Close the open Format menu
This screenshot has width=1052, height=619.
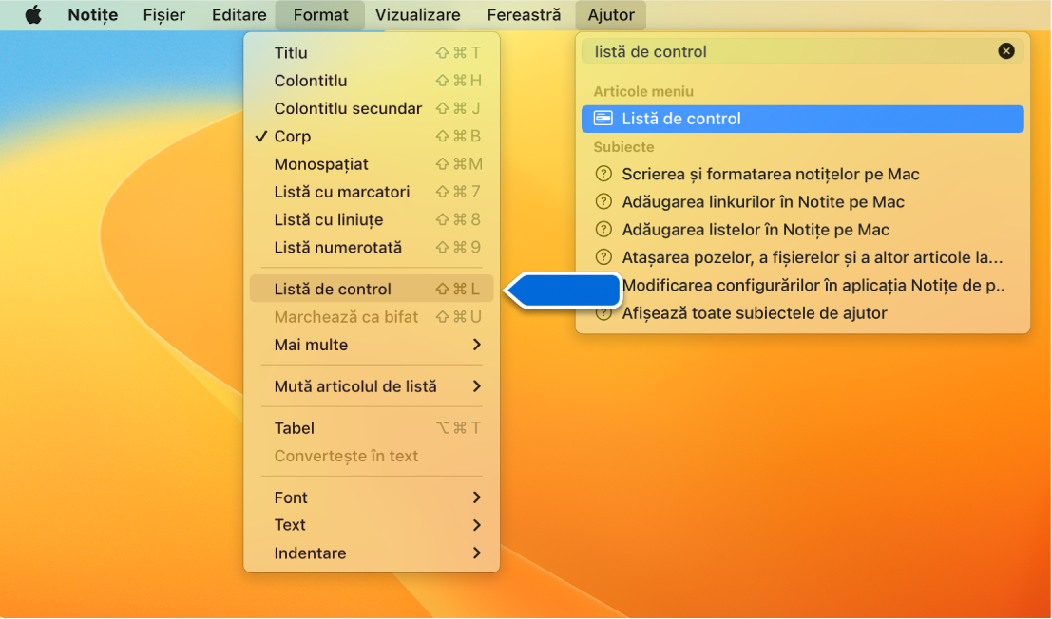click(x=320, y=15)
